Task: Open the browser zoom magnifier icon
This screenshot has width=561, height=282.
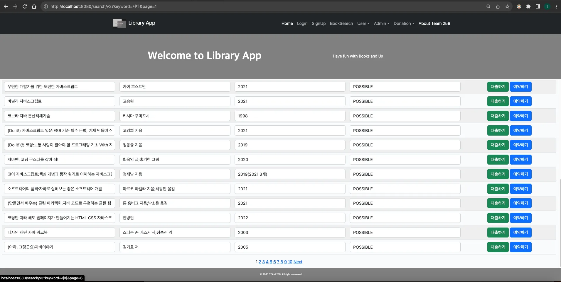Action: pos(488,6)
